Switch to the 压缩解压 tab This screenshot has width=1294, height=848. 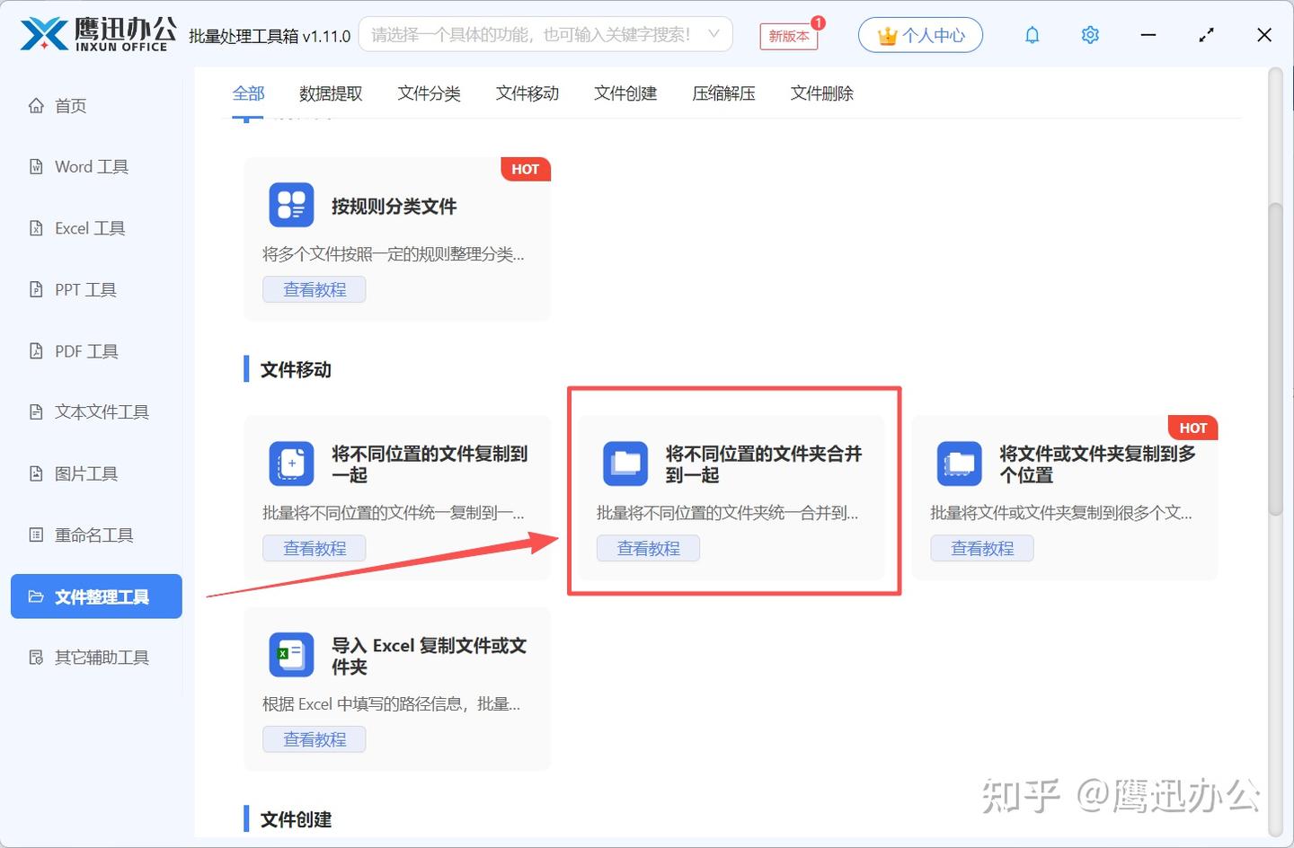[723, 93]
